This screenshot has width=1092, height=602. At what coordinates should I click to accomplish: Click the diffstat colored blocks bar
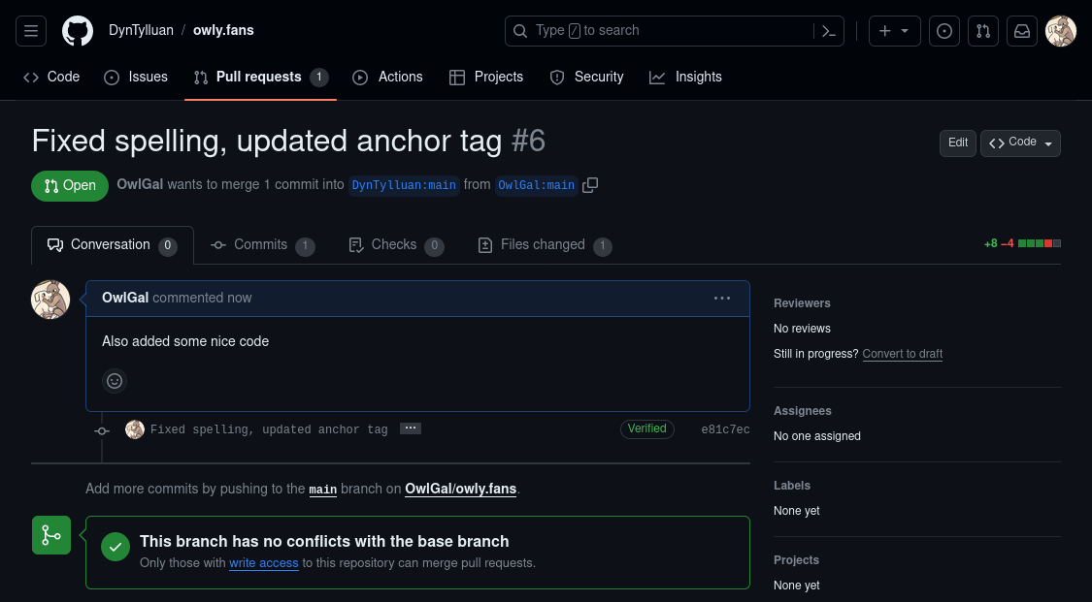tap(1039, 243)
